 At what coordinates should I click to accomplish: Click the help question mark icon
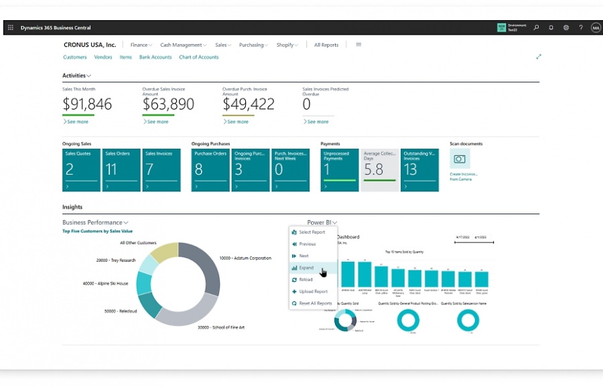click(x=580, y=27)
